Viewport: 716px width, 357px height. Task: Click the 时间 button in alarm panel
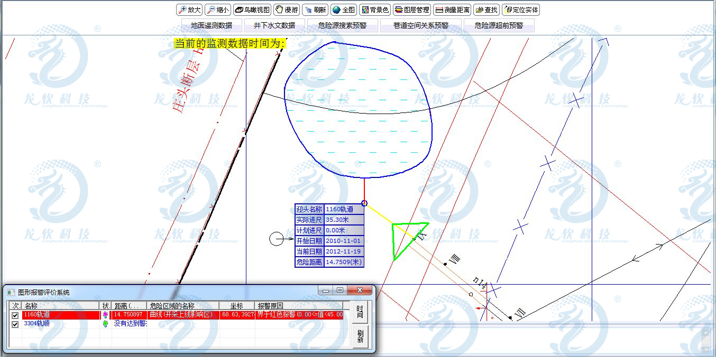[360, 312]
